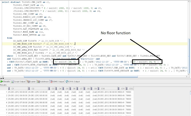Select C11 value 8630.43 in row 3

pos(121,99)
